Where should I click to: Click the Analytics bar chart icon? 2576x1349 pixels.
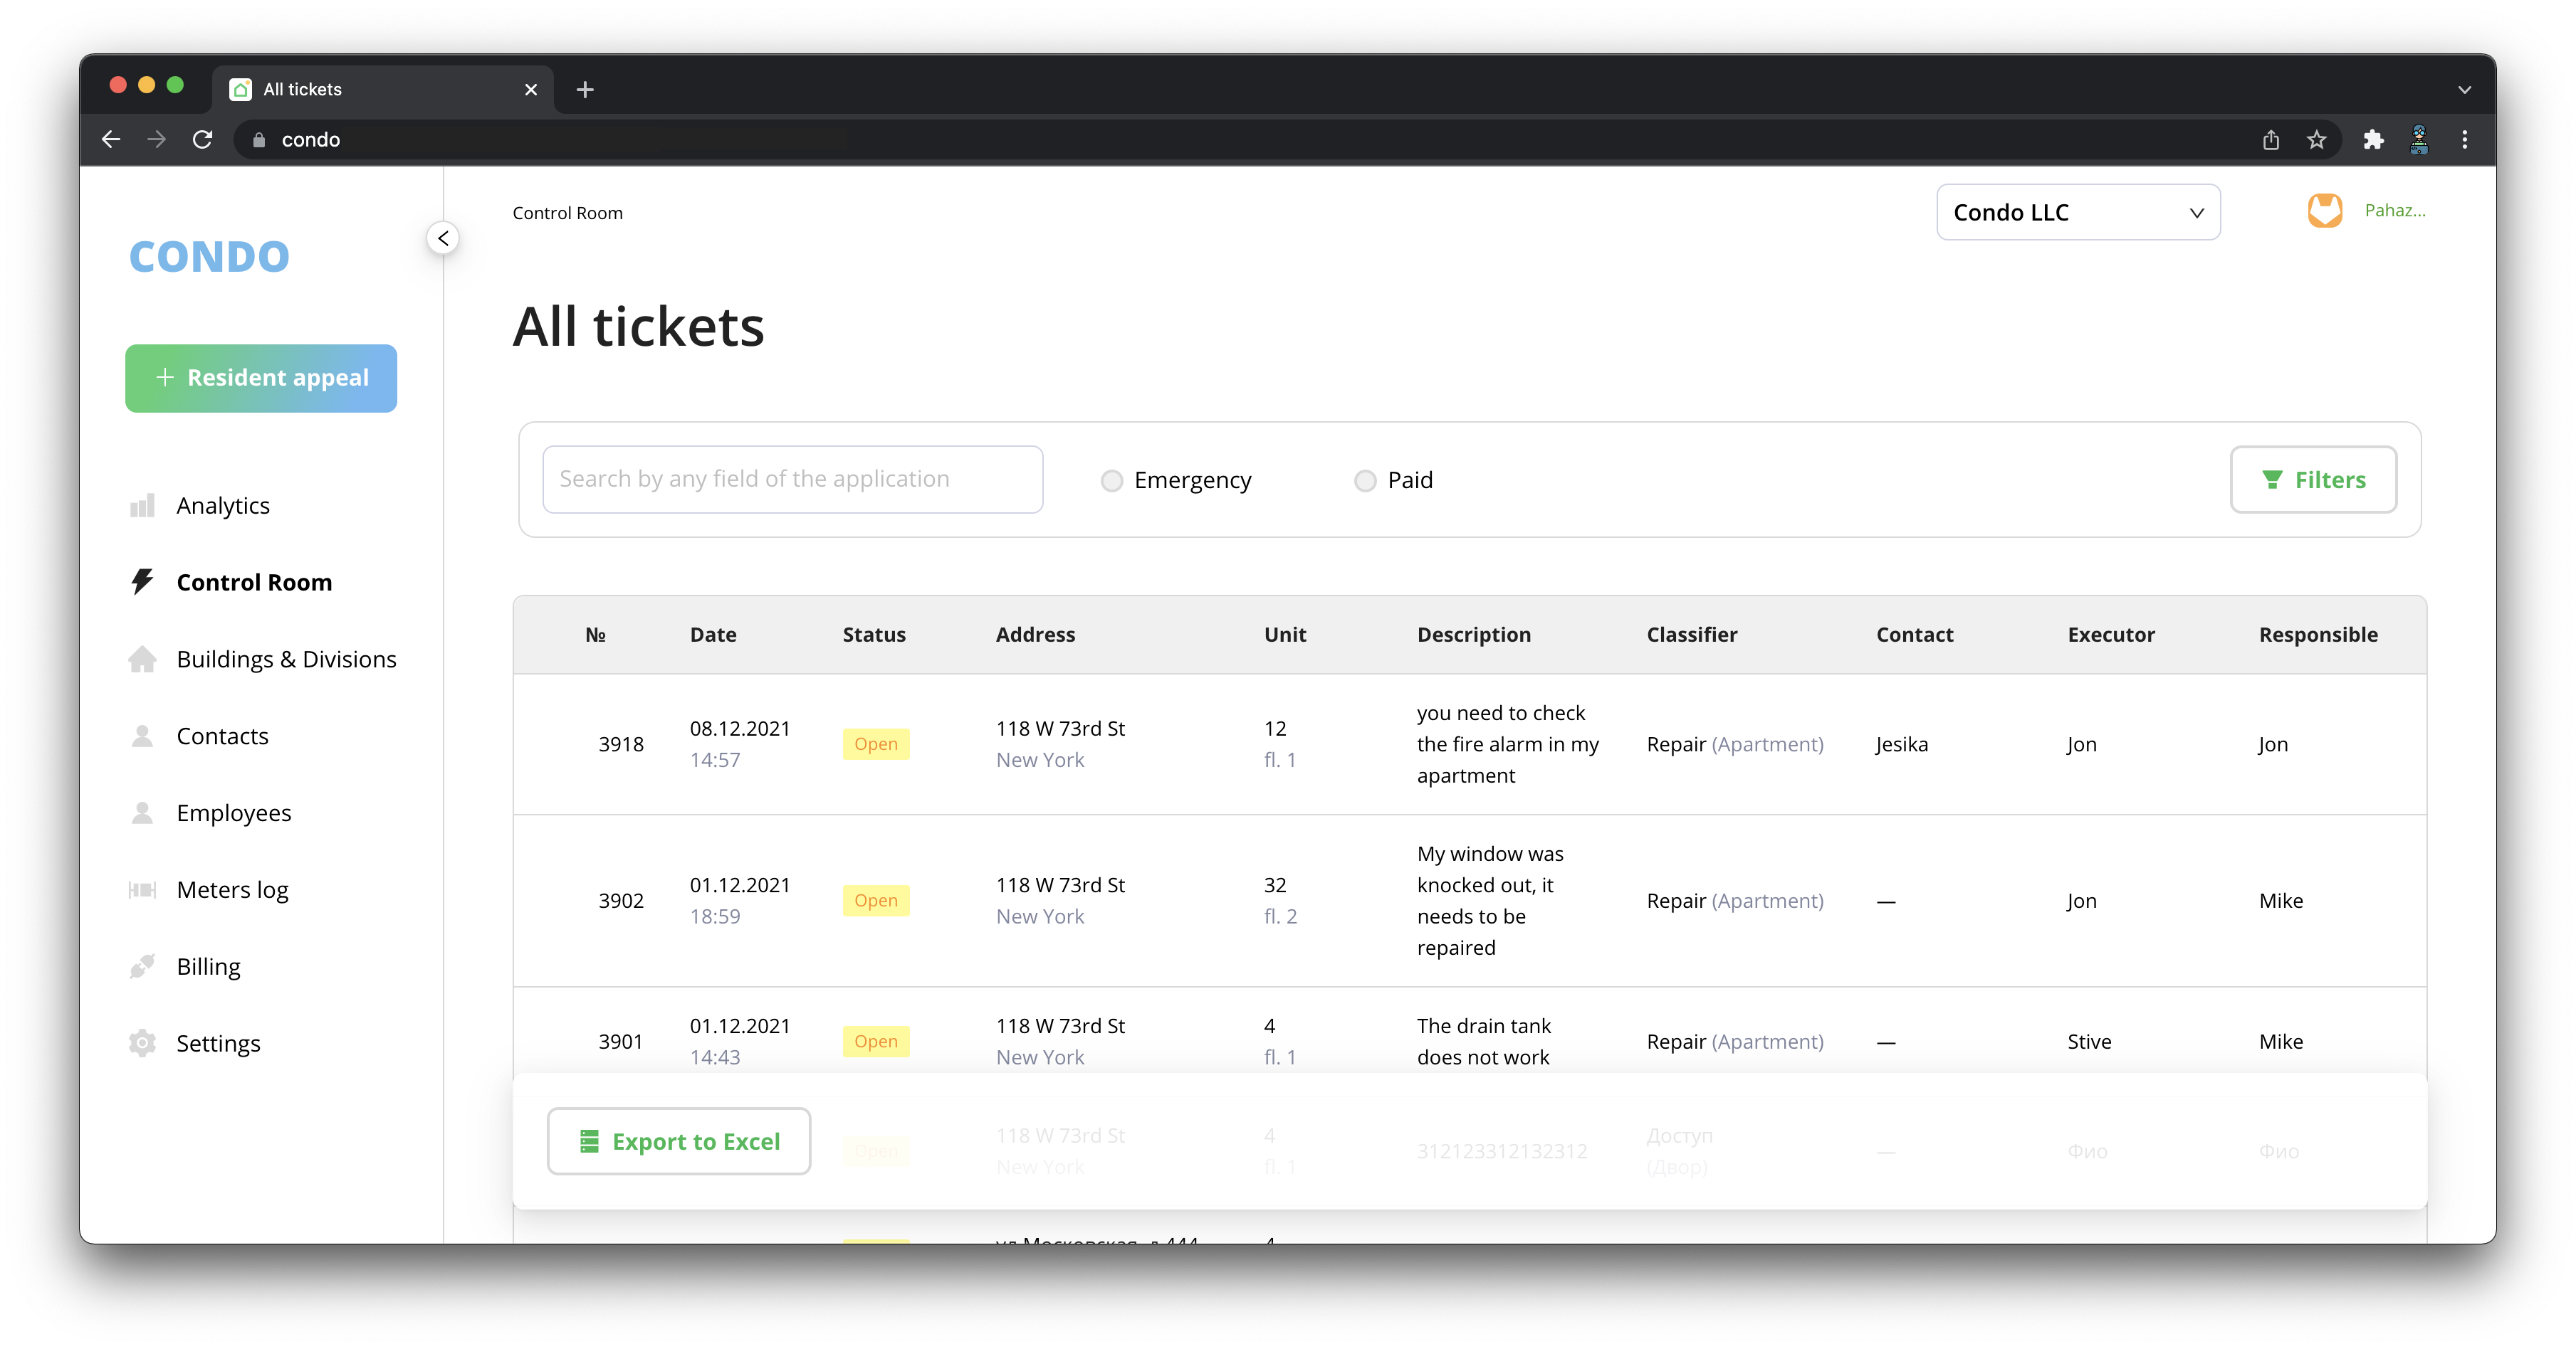click(142, 506)
